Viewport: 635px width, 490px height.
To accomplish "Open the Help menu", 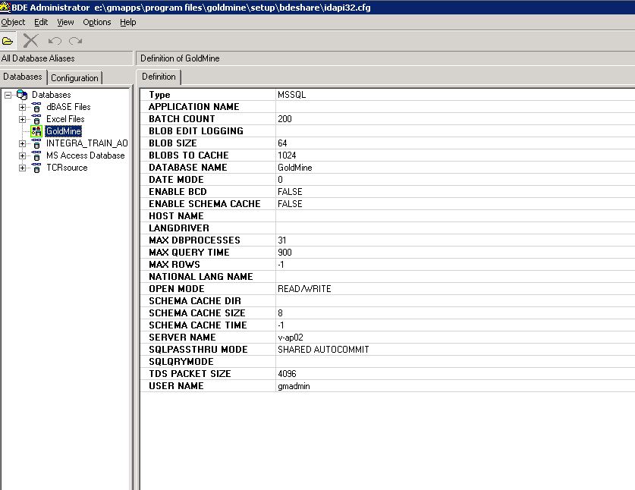I will click(x=128, y=22).
